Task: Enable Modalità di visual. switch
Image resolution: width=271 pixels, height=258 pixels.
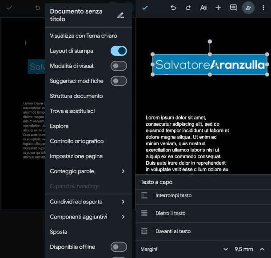Action: (119, 66)
